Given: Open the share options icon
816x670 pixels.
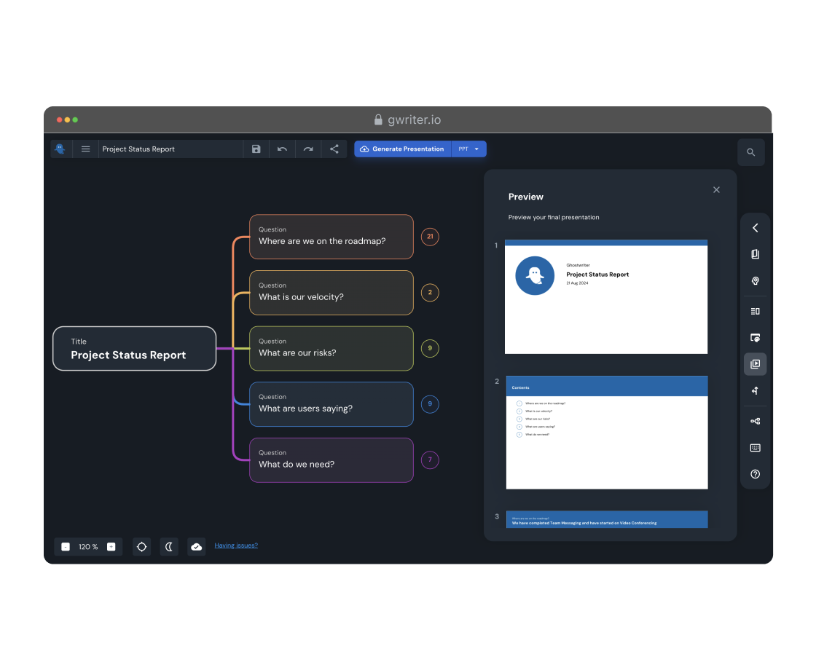Looking at the screenshot, I should [x=334, y=149].
